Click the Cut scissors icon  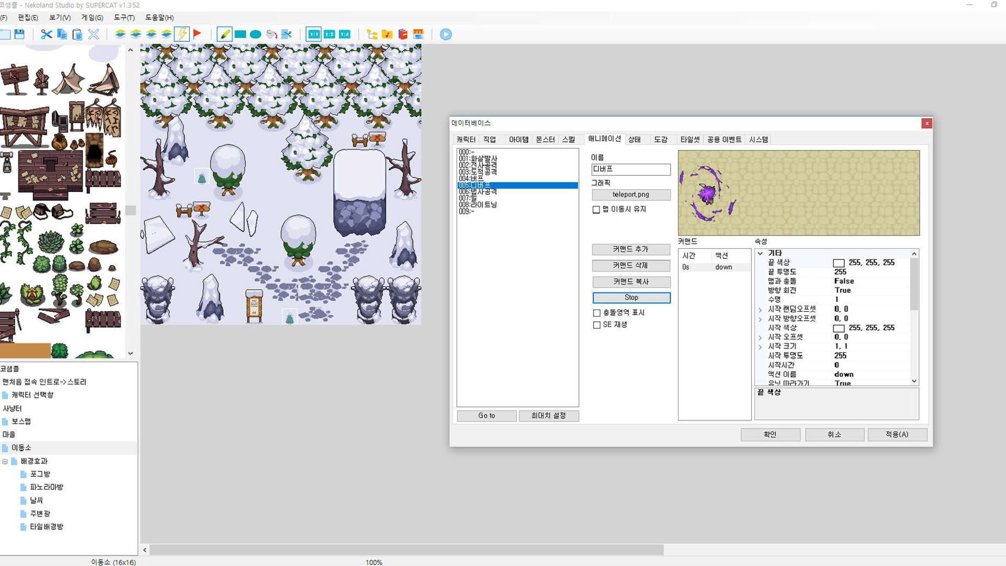[x=46, y=34]
